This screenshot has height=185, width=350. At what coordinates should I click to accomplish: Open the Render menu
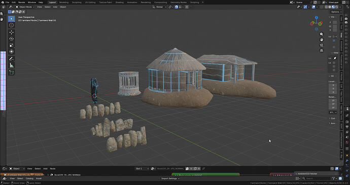22,2
